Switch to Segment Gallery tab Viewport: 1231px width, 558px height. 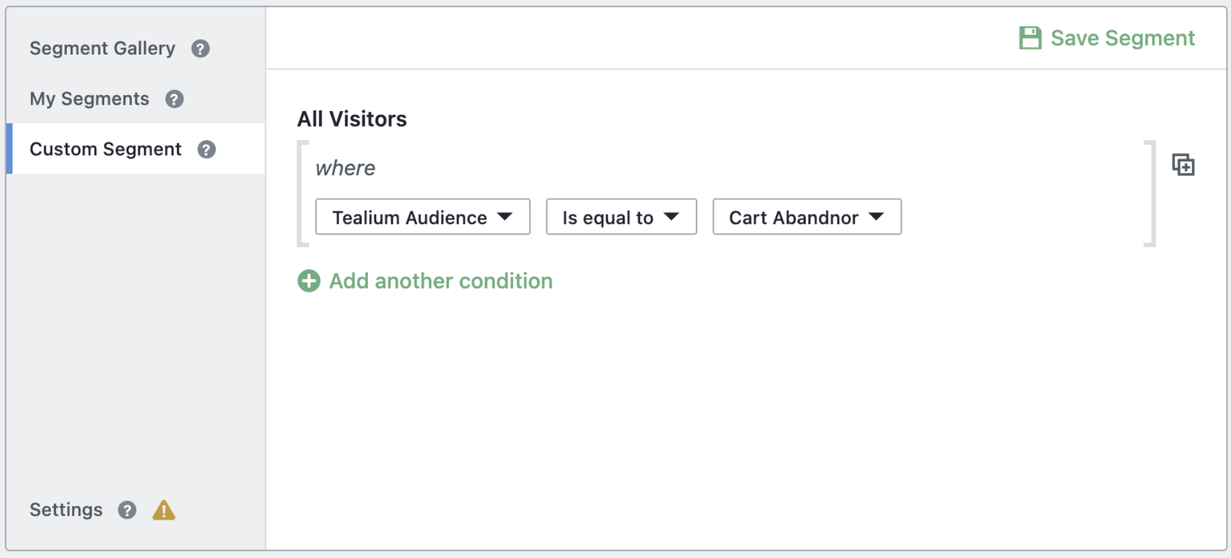point(102,48)
